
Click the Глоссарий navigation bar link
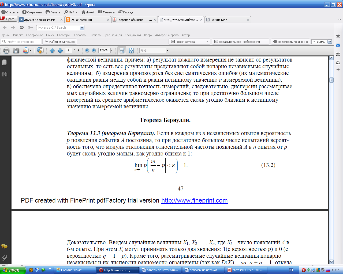click(64, 35)
